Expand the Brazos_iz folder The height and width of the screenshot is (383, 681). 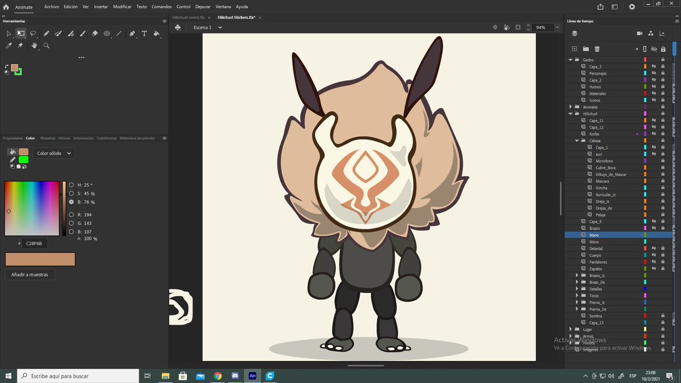pos(577,275)
